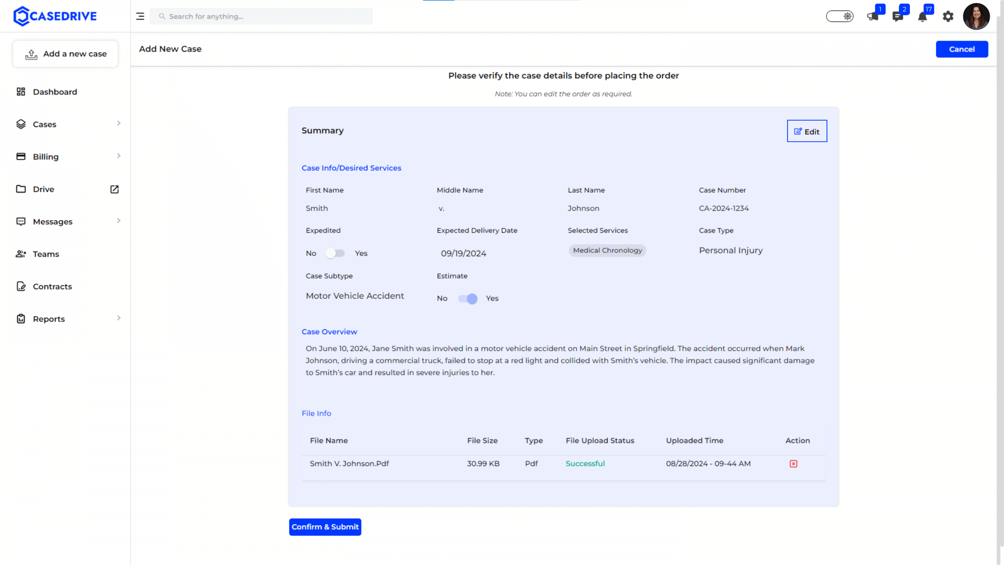The height and width of the screenshot is (565, 1004).
Task: Click the 30.99 KB file size
Action: (x=483, y=464)
